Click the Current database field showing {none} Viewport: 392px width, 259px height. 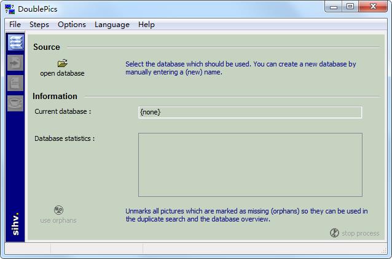(250, 112)
